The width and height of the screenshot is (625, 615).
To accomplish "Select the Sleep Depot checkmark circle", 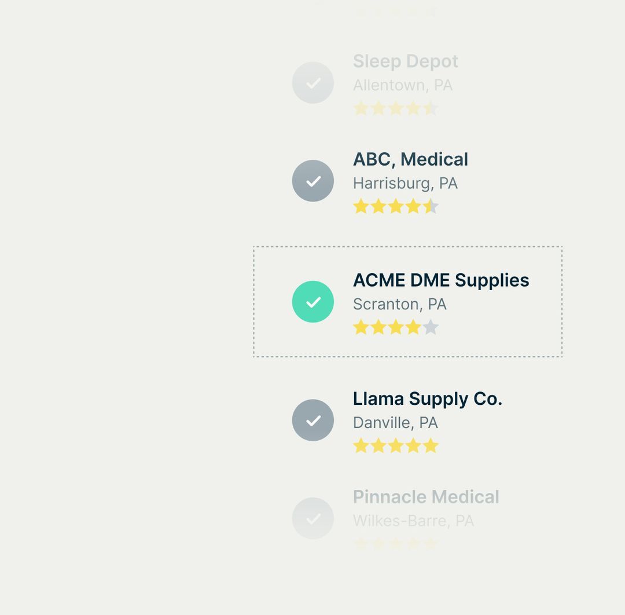I will (313, 83).
